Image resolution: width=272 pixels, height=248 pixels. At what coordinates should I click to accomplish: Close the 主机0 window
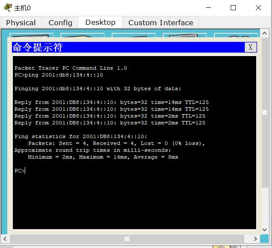point(258,8)
